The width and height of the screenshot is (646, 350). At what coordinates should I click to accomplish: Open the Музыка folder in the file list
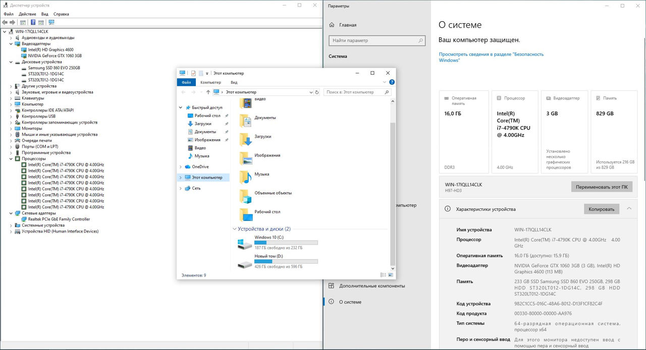246,174
